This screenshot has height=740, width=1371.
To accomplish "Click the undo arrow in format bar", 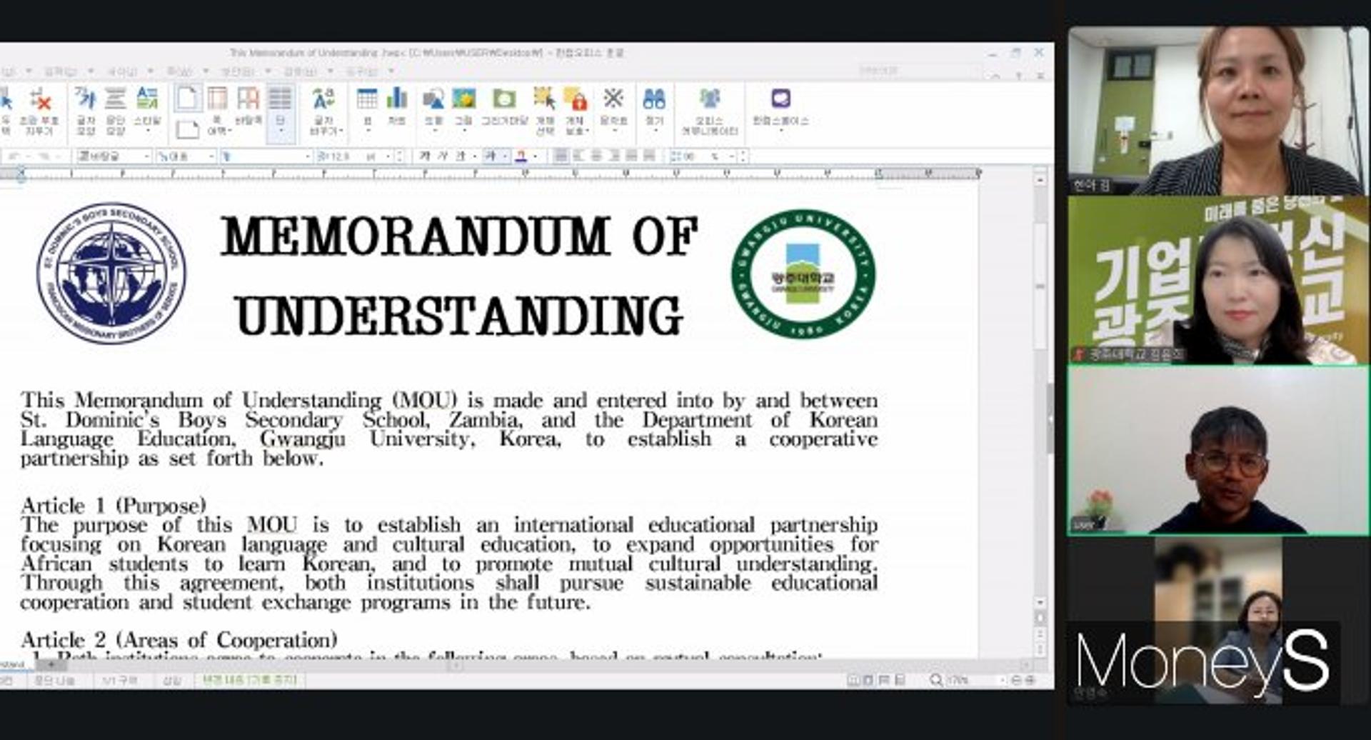I will point(12,156).
